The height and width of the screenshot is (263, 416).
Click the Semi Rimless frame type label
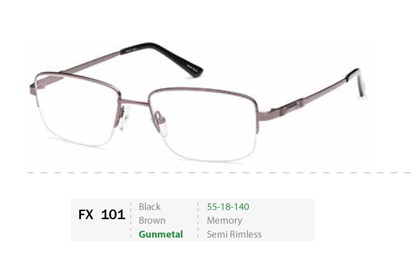click(x=234, y=234)
